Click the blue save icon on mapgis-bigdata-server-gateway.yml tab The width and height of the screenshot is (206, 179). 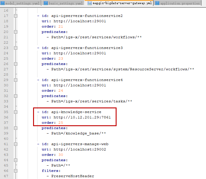pos(90,3)
